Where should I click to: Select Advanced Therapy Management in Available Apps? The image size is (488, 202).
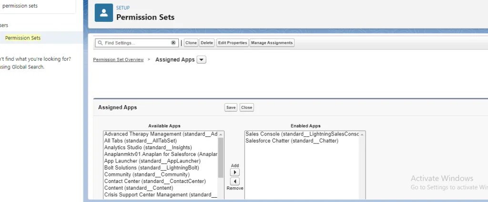pos(161,134)
